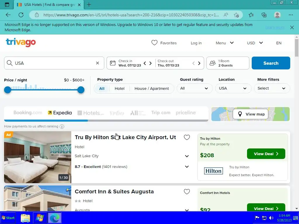This screenshot has height=224, width=299.
Task: Open Collections icon in toolbar
Action: (264, 15)
